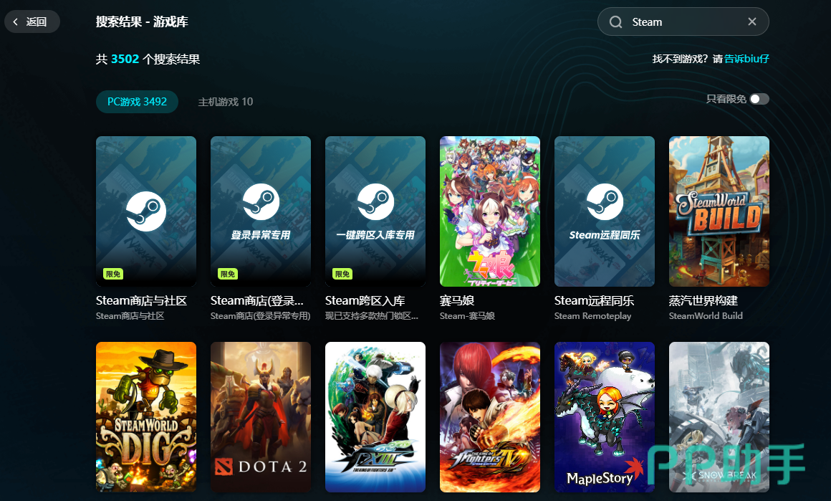Switch to the PC游戏 3492 tab
Screen dimensions: 831x501
coord(137,102)
